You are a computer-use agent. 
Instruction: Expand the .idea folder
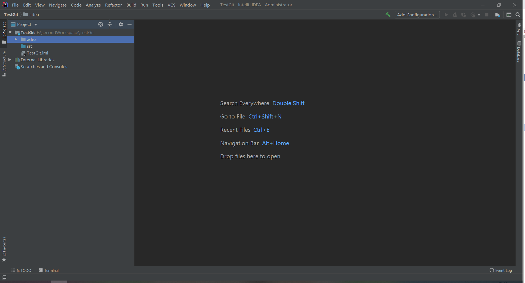[x=16, y=39]
